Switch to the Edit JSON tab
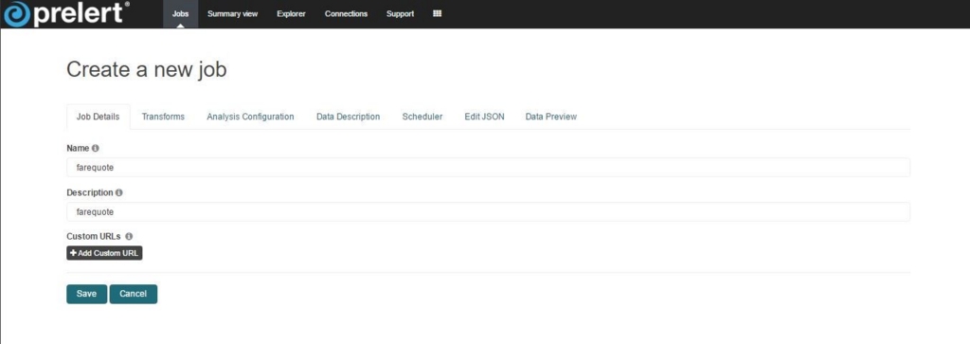 coord(484,117)
